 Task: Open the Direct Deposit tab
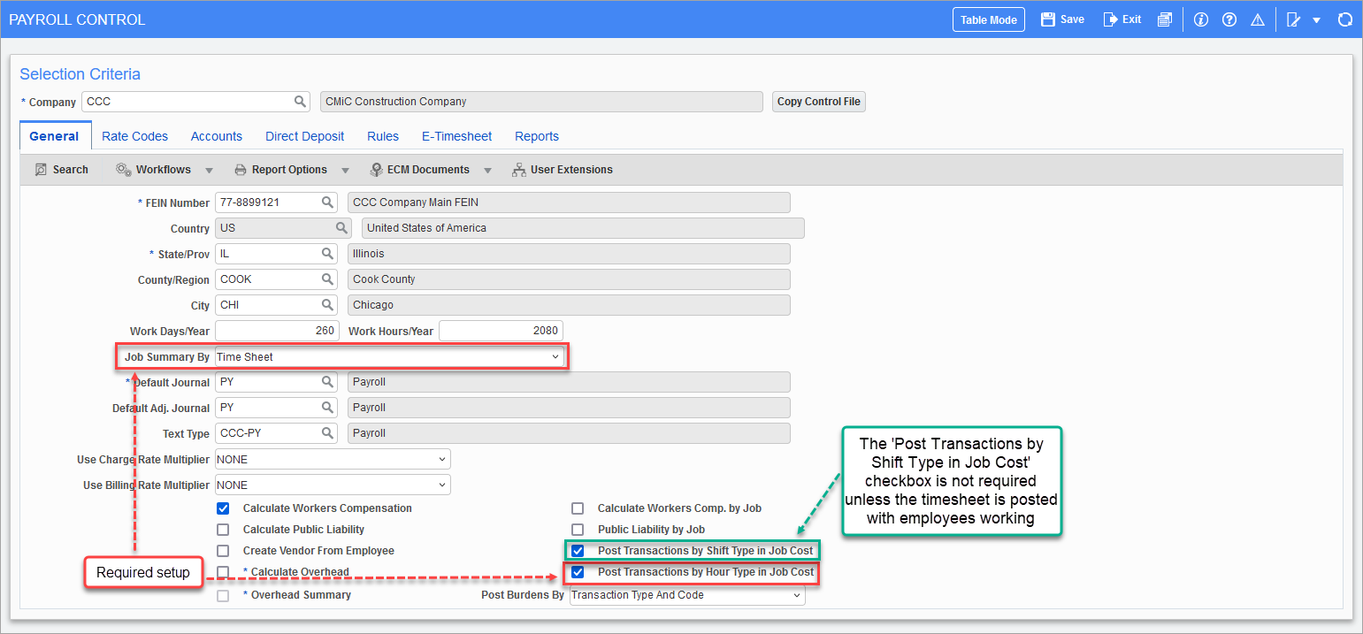[x=304, y=136]
